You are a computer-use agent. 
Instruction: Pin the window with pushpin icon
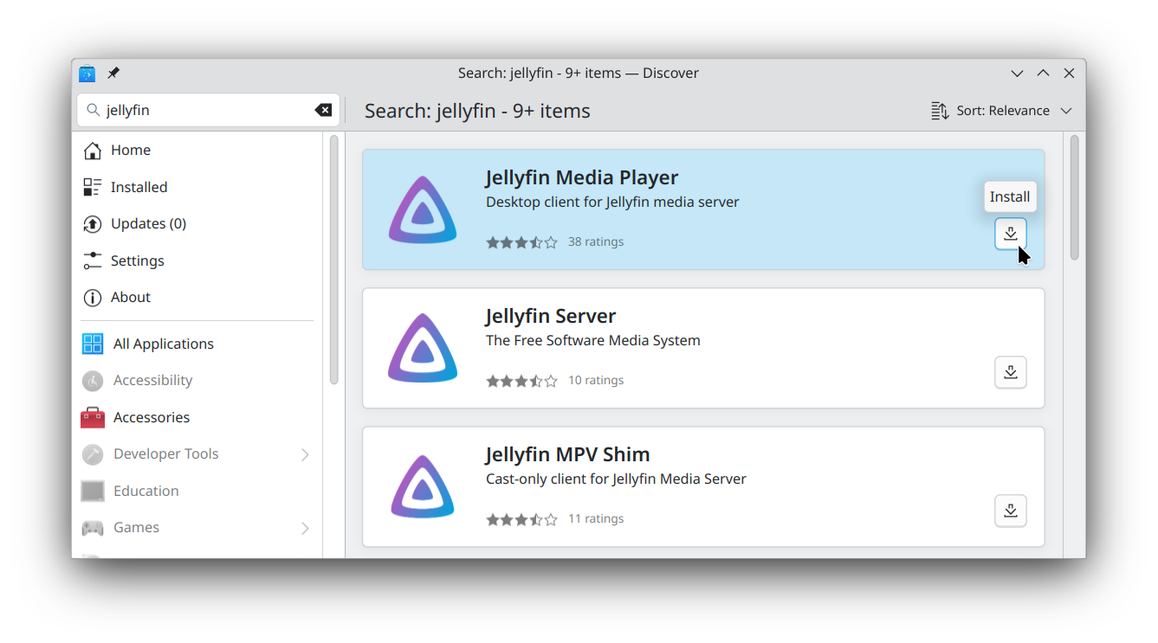(x=113, y=73)
